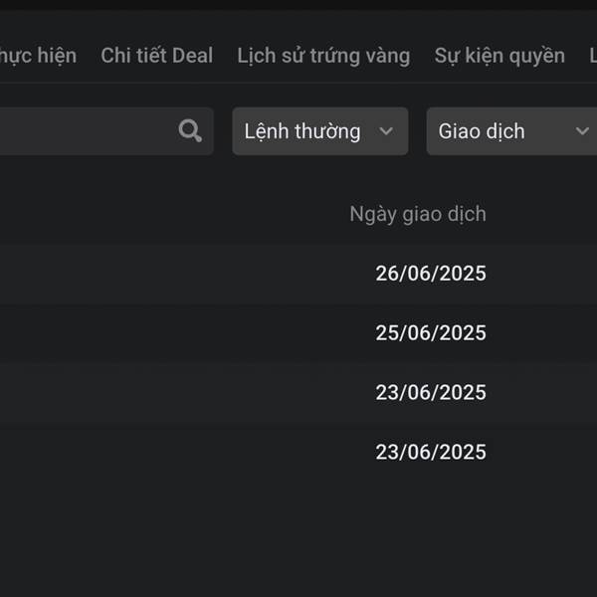Open the Lịch sử trứng vàng tab

pos(323,56)
